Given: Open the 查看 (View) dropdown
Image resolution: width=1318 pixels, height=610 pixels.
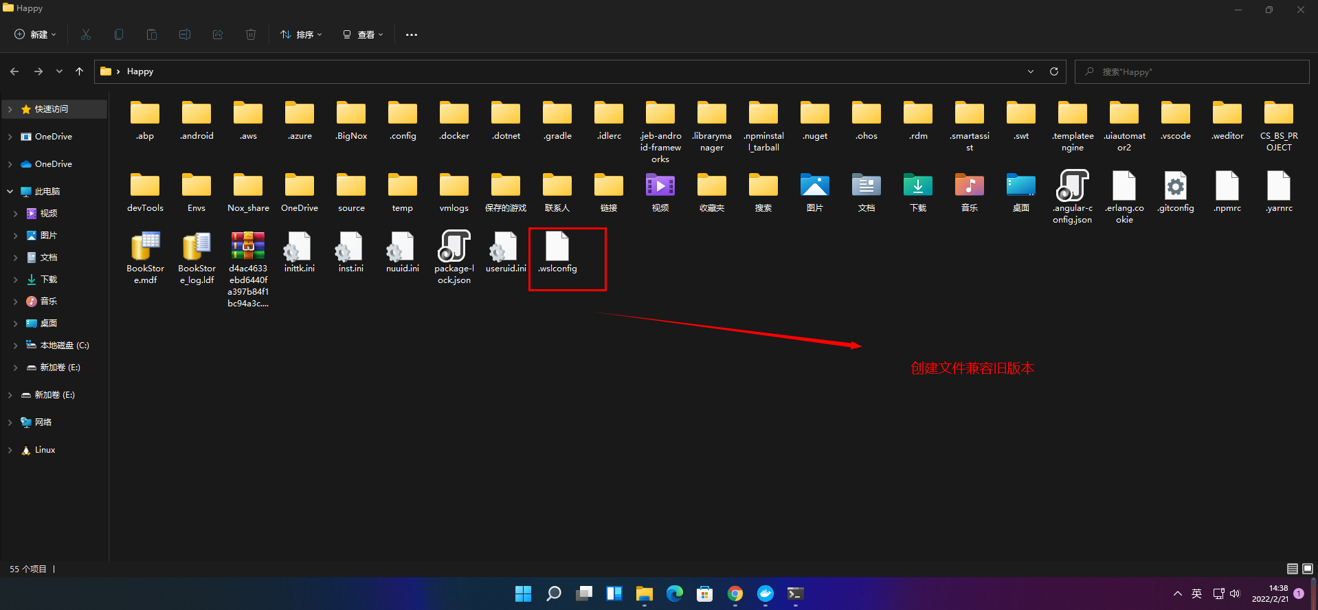Looking at the screenshot, I should click(363, 34).
